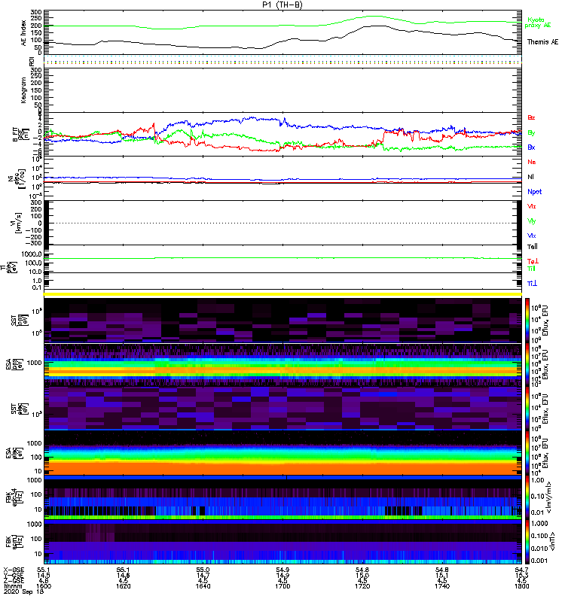This screenshot has width=565, height=602.
Task: Click the <|mV/m|> color bar label
Action: (x=550, y=497)
